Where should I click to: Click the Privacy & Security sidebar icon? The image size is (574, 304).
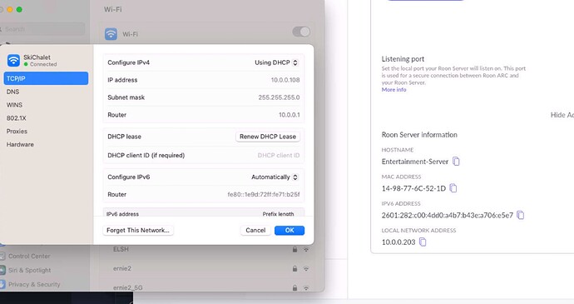[x=2, y=284]
